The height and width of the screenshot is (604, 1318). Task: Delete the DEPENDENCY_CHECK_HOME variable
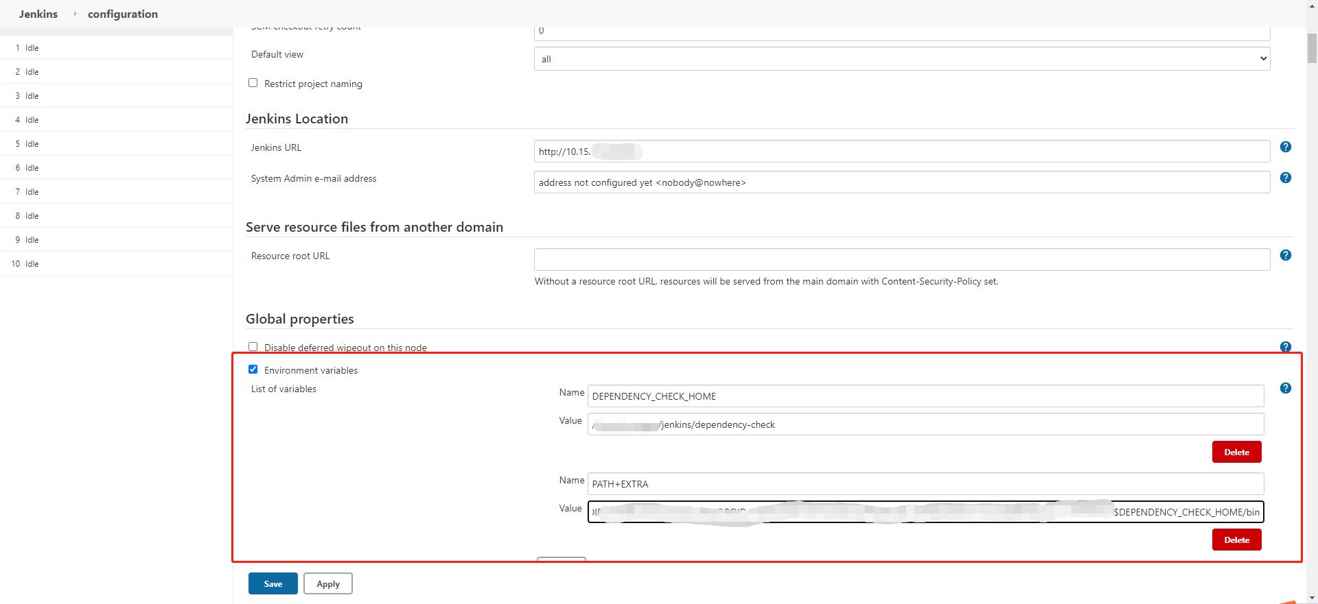[1236, 452]
